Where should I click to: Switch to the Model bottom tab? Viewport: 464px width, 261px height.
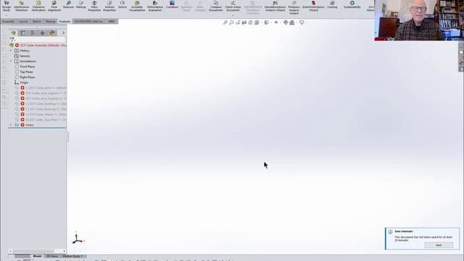[37, 256]
